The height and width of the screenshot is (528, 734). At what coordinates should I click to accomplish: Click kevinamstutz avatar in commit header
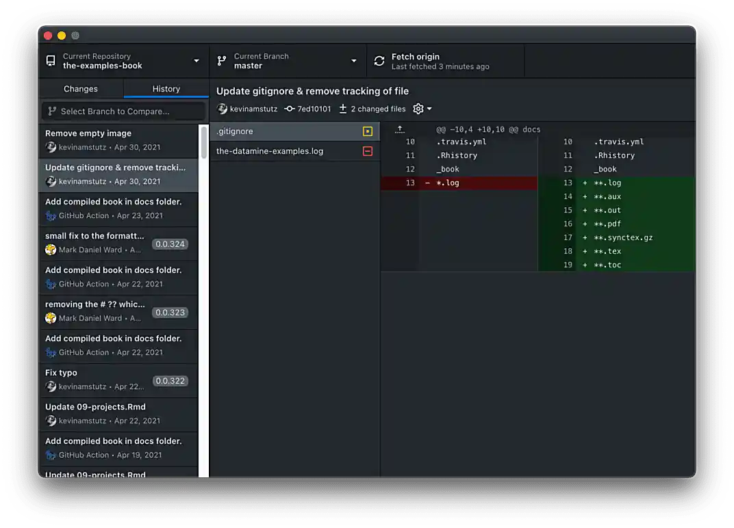click(222, 109)
